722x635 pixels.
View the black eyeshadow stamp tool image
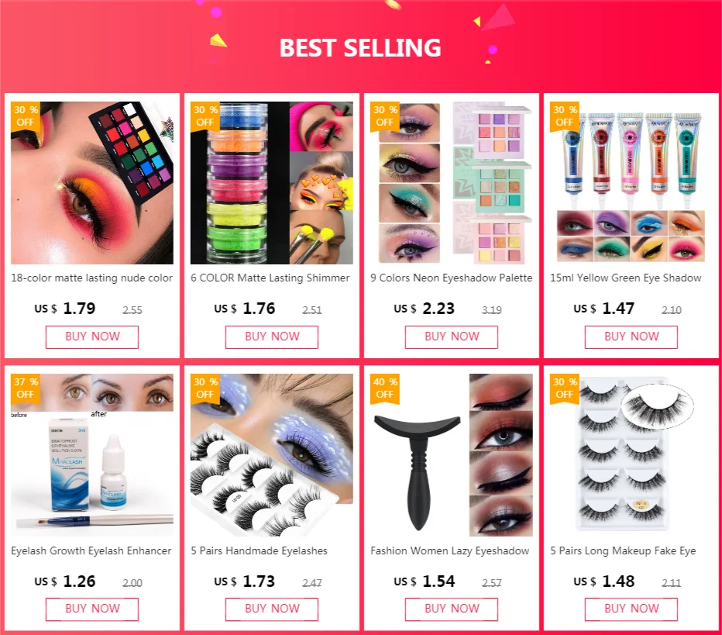451,455
